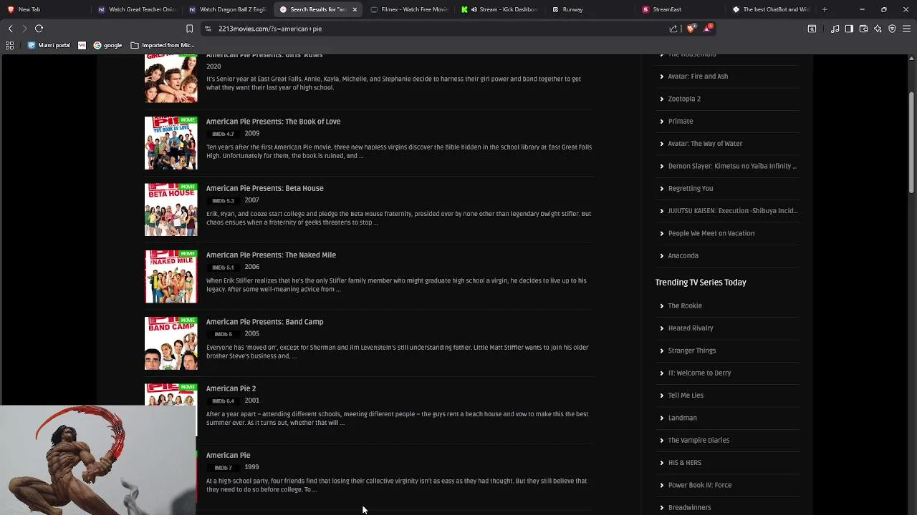Switch to the StreamEast tab
The height and width of the screenshot is (515, 917).
coord(681,9)
